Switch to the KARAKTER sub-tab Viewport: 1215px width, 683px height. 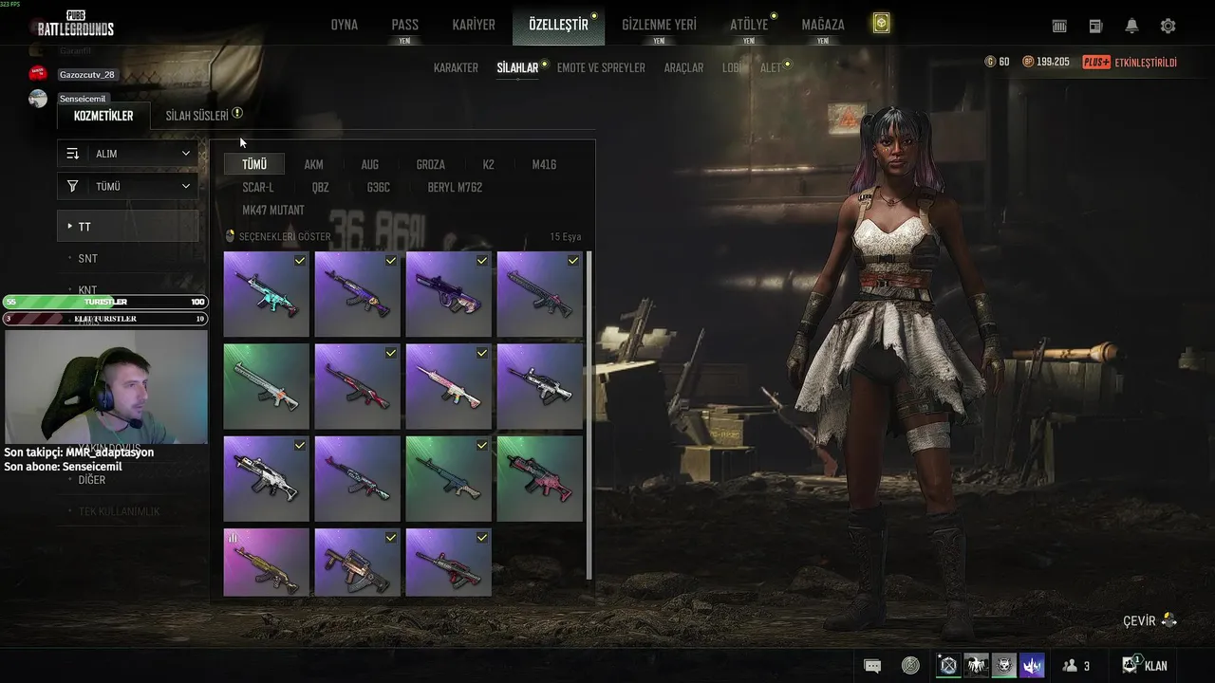(456, 68)
